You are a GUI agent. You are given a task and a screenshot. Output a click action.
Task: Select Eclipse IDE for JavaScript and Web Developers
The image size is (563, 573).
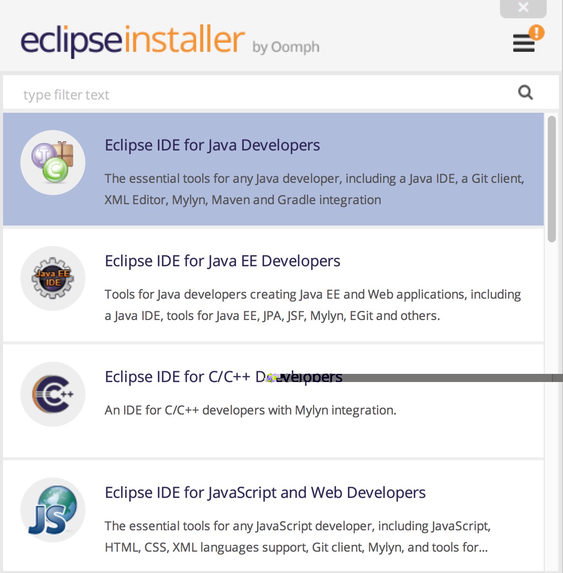(265, 493)
